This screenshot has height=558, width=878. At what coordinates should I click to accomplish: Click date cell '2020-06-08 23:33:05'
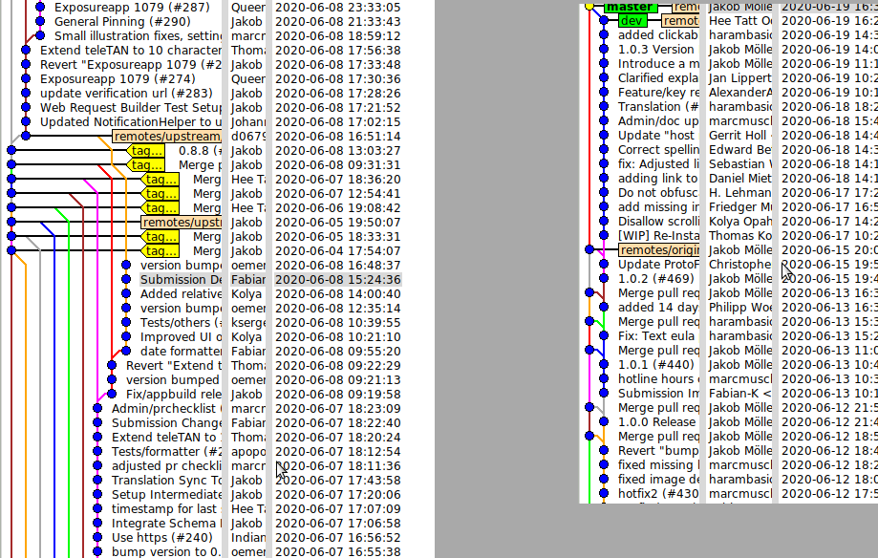click(337, 8)
